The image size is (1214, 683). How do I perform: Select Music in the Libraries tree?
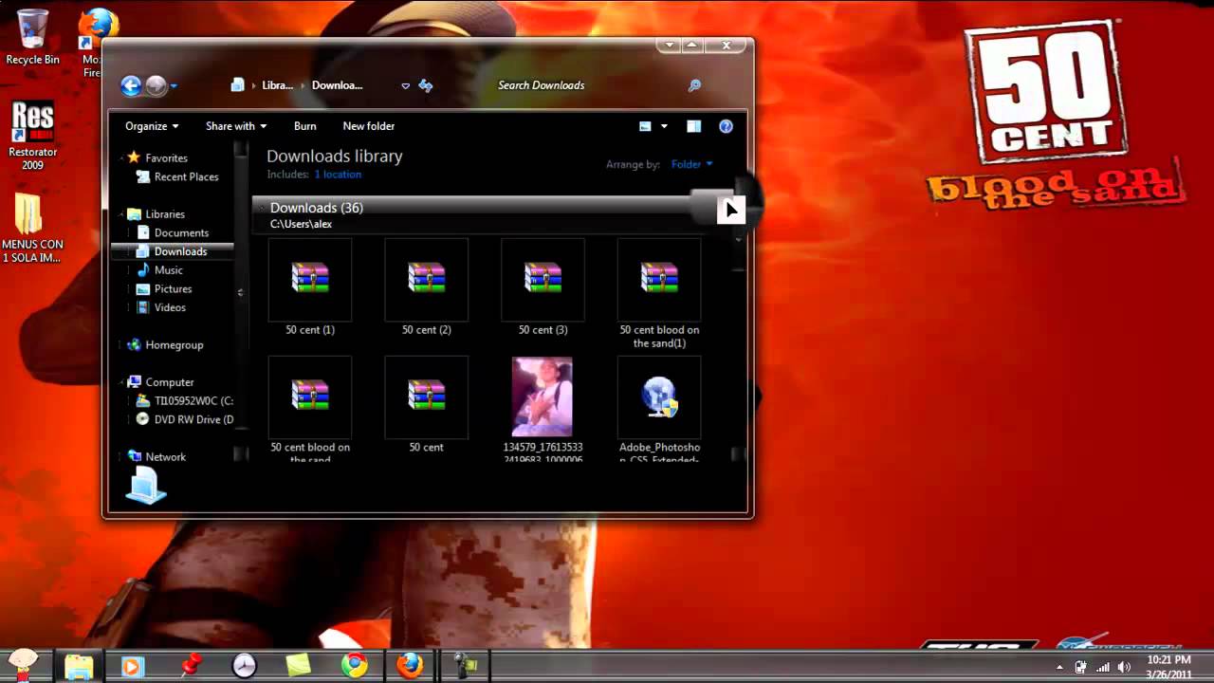coord(168,270)
